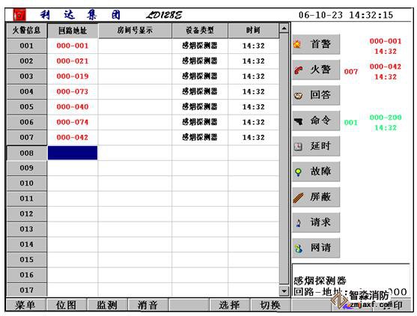
Task: Click loop address 000-001 in the table
Action: [73, 46]
